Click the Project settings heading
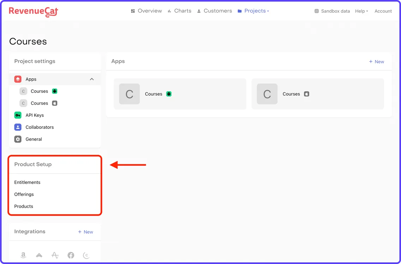 (x=35, y=61)
